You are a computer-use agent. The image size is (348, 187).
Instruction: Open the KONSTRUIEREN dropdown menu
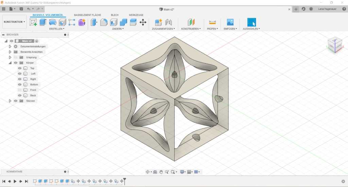[x=191, y=29]
